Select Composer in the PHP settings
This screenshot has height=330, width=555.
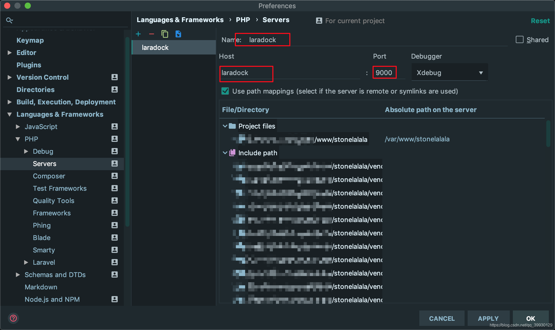(x=49, y=176)
